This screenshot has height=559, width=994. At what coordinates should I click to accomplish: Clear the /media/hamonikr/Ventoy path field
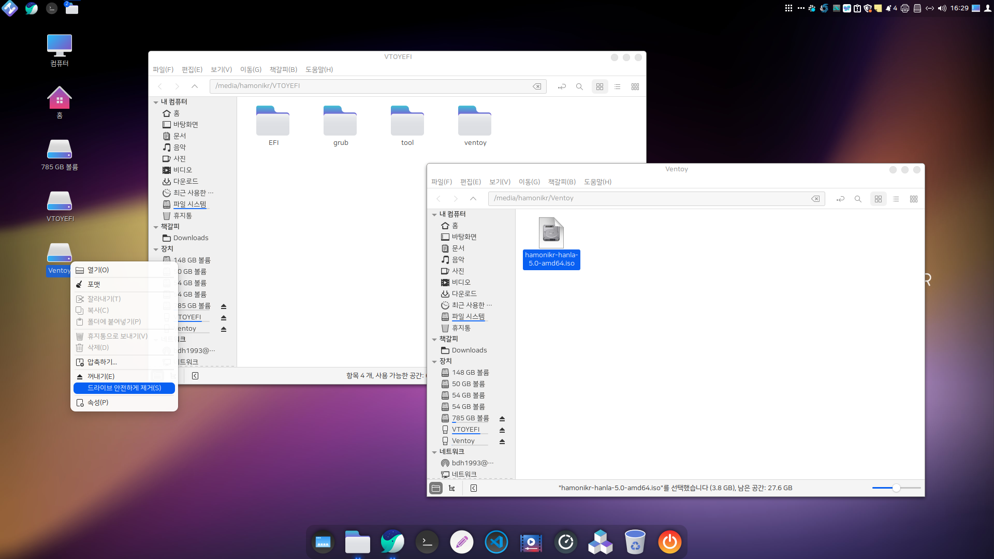pos(815,199)
